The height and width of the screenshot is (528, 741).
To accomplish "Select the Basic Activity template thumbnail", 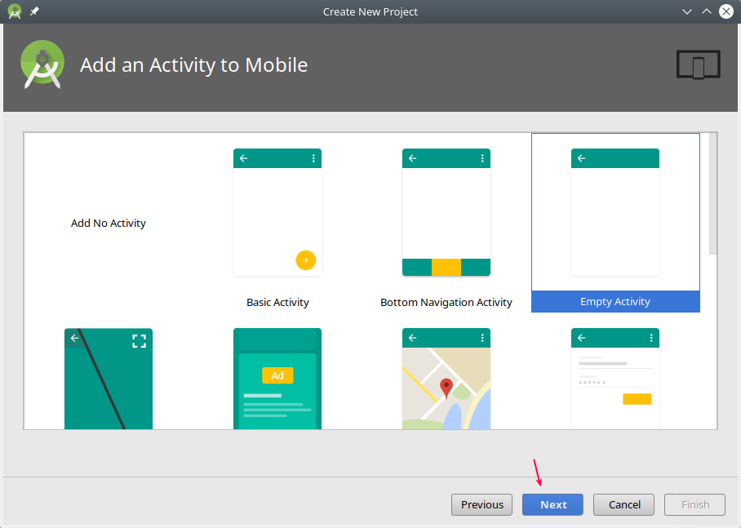I will pyautogui.click(x=277, y=212).
